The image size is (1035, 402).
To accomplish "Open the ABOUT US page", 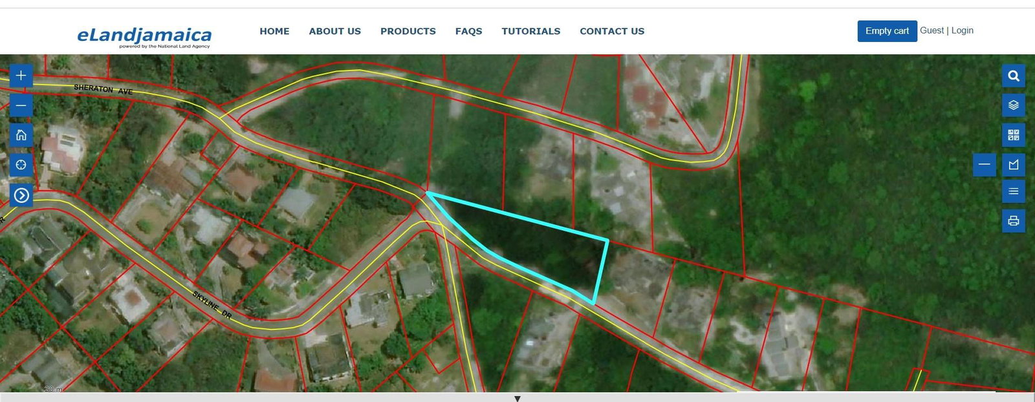I will point(334,31).
